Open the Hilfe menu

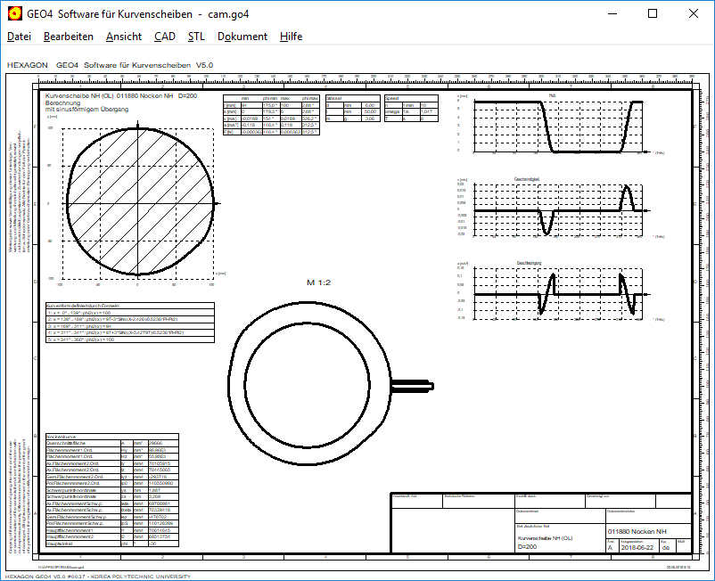(x=291, y=37)
